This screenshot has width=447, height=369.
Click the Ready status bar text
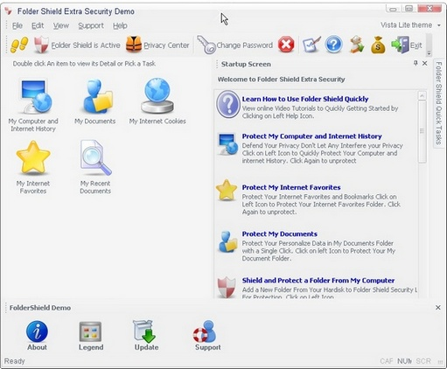pos(15,361)
